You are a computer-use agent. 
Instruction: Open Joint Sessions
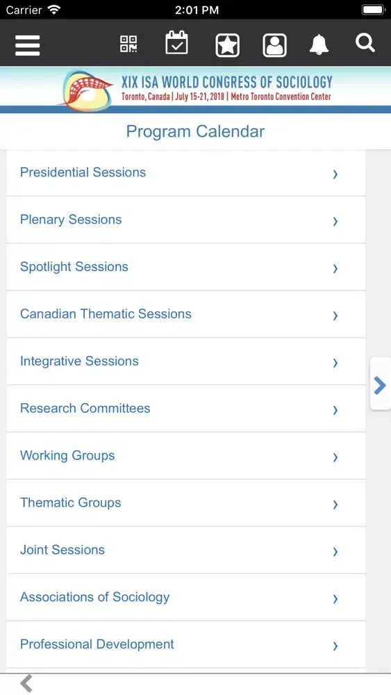(x=186, y=550)
